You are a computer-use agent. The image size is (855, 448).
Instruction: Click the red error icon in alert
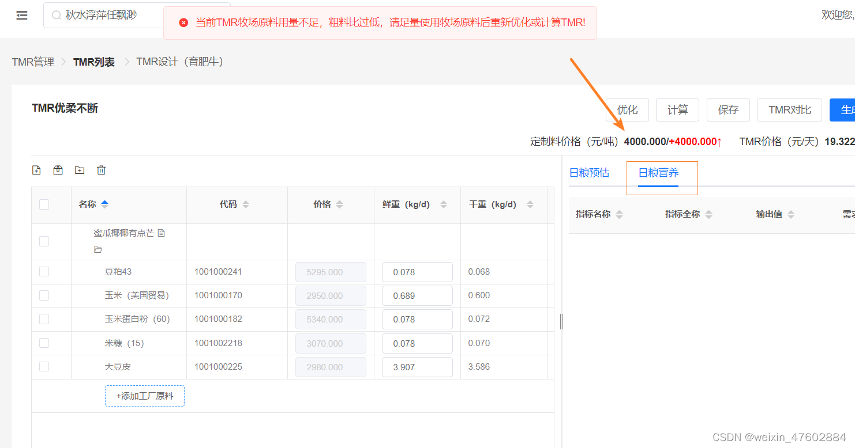click(x=183, y=22)
